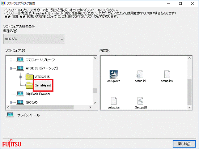The width and height of the screenshot is (199, 149).
Task: Minimize the ソフトウェアディスク検索 window
Action: click(168, 3)
